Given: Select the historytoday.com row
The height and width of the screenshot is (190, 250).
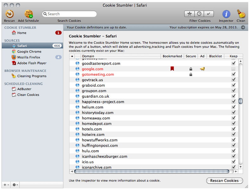Looking at the screenshot, I should tap(154, 113).
